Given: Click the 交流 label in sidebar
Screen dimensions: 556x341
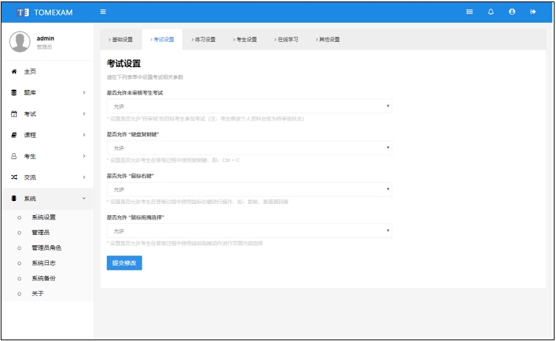Looking at the screenshot, I should pyautogui.click(x=29, y=177).
